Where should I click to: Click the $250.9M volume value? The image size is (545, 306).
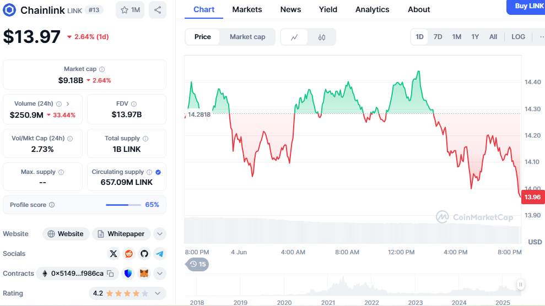26,115
